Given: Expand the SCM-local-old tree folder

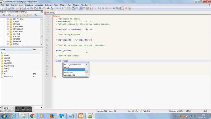Looking at the screenshot, I should click(8, 26).
